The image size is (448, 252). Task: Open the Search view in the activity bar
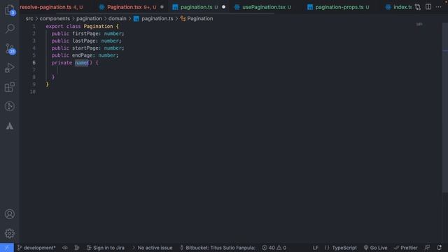(x=10, y=28)
